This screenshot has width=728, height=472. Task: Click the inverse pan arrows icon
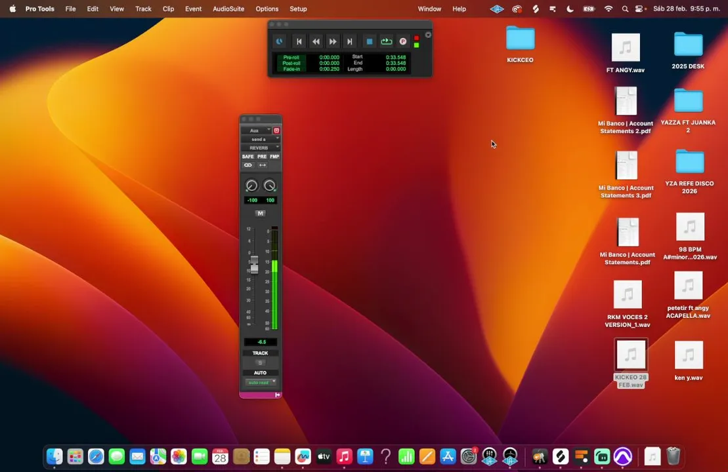point(263,165)
